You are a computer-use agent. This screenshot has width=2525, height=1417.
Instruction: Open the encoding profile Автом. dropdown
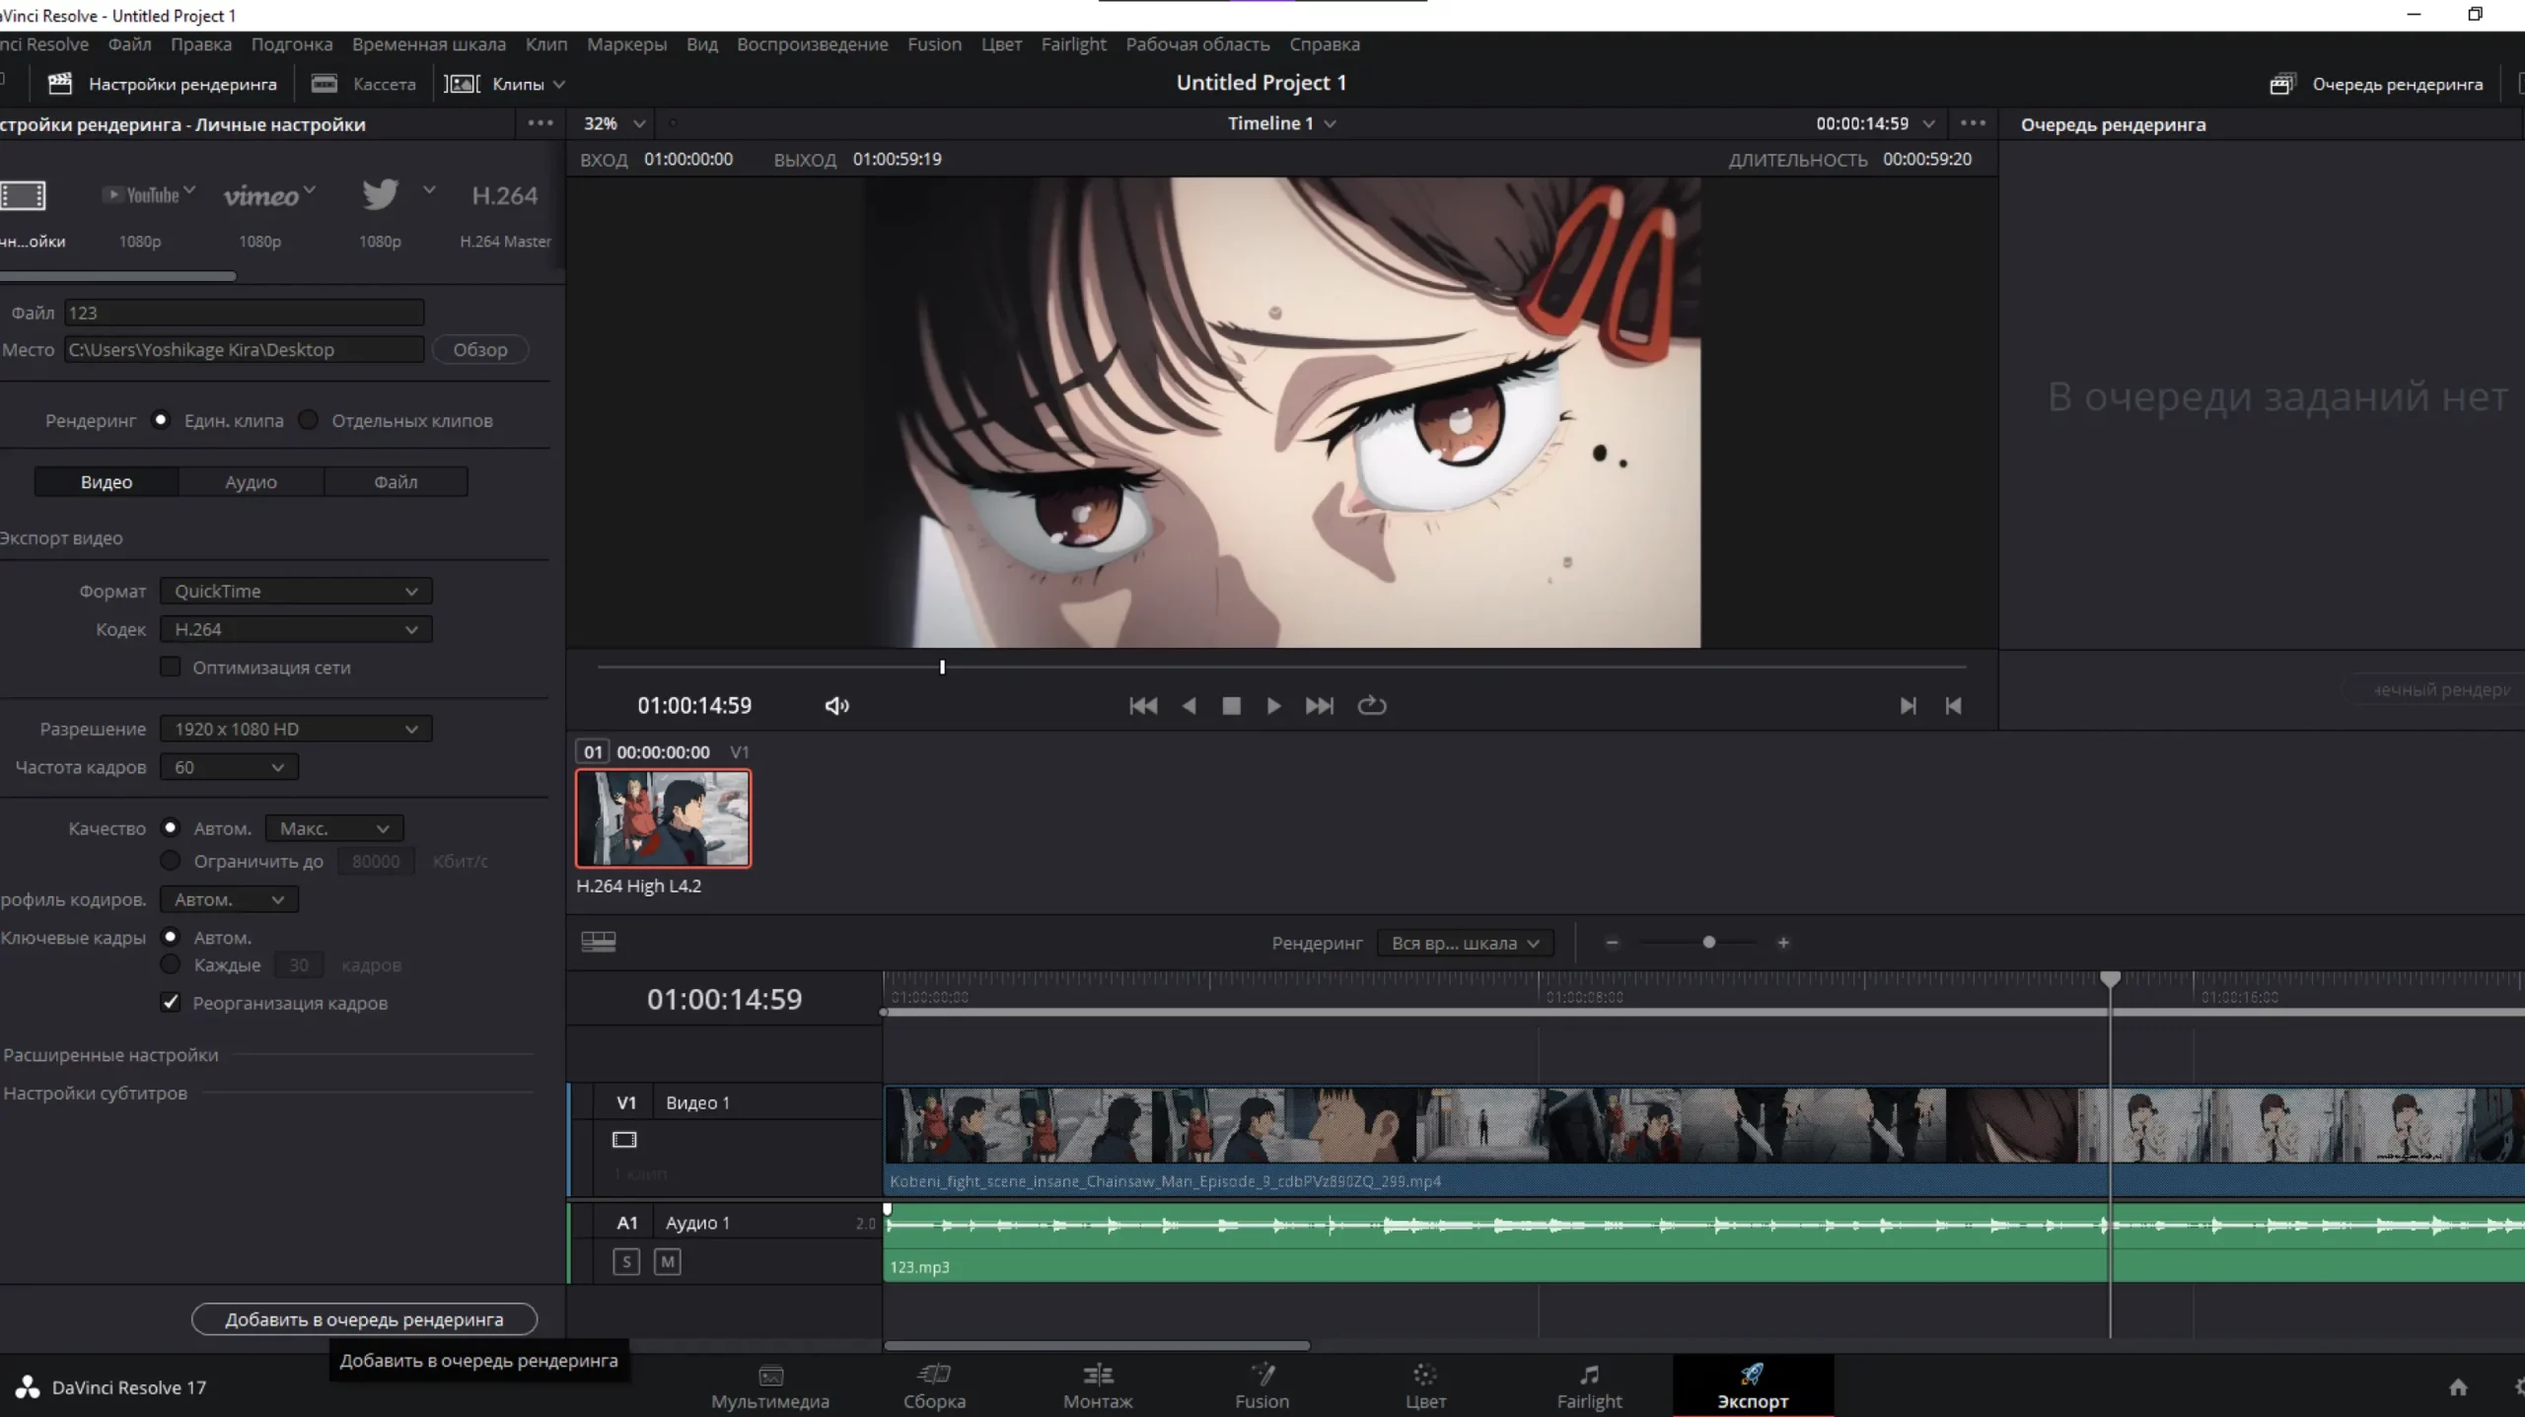point(229,899)
